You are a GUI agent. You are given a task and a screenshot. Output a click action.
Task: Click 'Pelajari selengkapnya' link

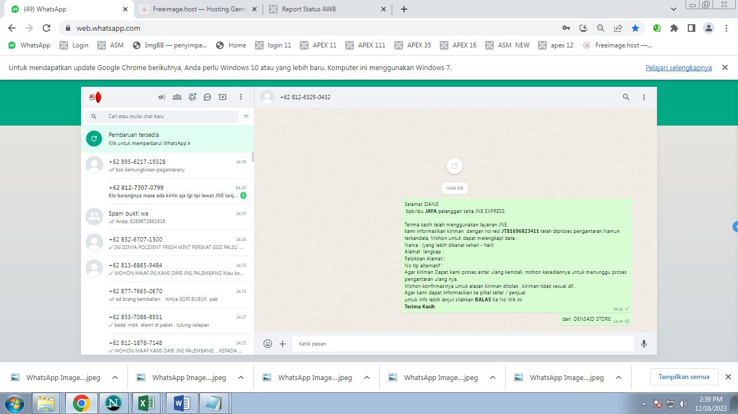679,68
